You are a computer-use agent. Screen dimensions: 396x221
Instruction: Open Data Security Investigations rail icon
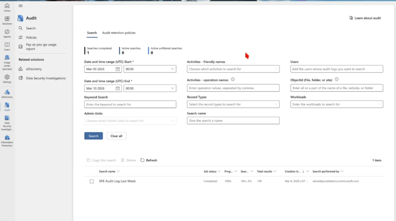point(7,119)
